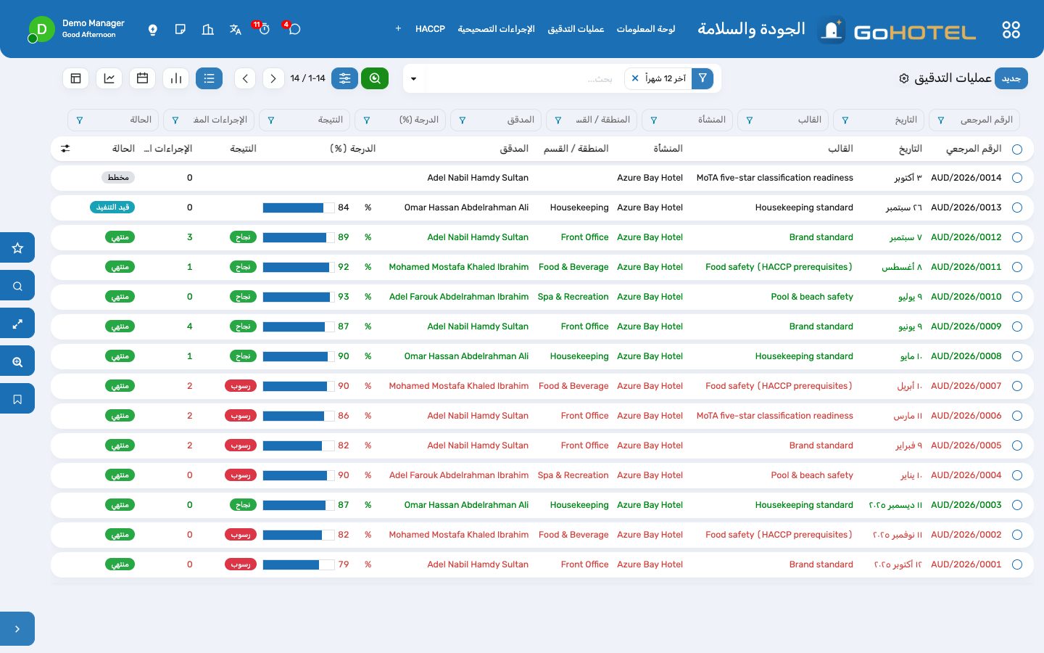Select all rows with header checkbox
This screenshot has width=1044, height=653.
pyautogui.click(x=1017, y=149)
